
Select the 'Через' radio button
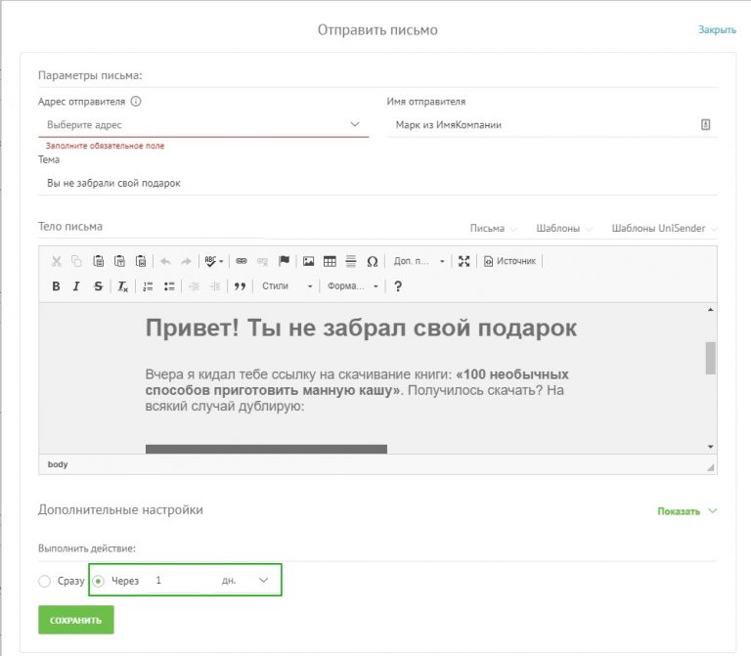[98, 581]
